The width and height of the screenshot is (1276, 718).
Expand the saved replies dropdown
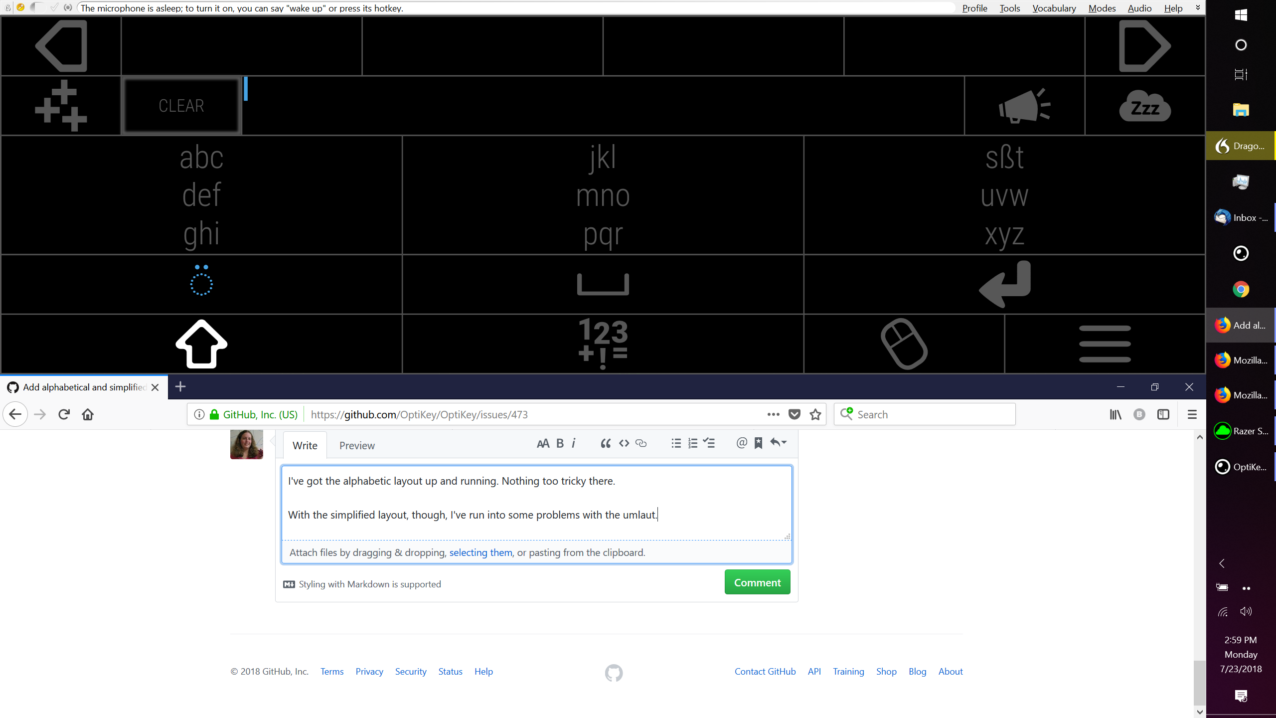[x=778, y=443]
